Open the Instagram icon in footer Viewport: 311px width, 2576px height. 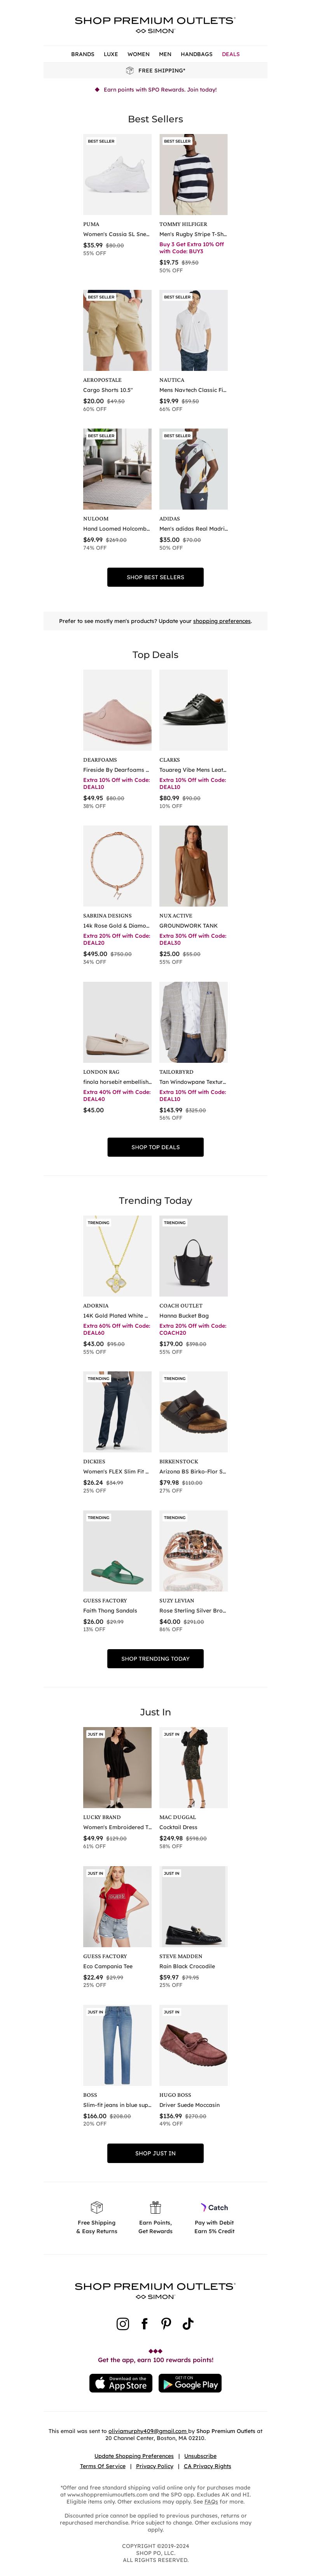[122, 2323]
